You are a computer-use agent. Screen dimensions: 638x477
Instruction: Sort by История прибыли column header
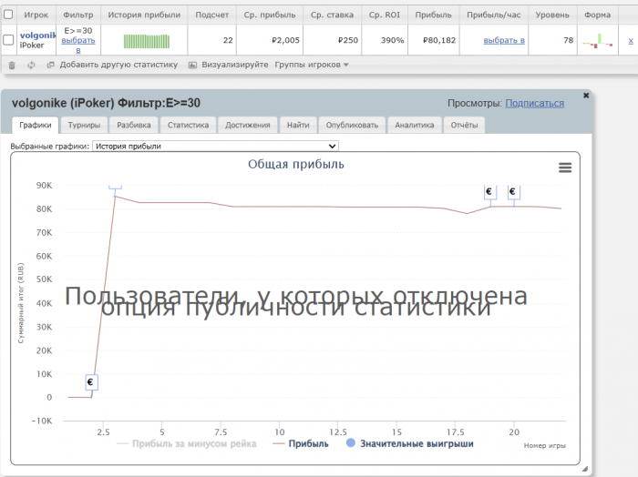coord(144,15)
